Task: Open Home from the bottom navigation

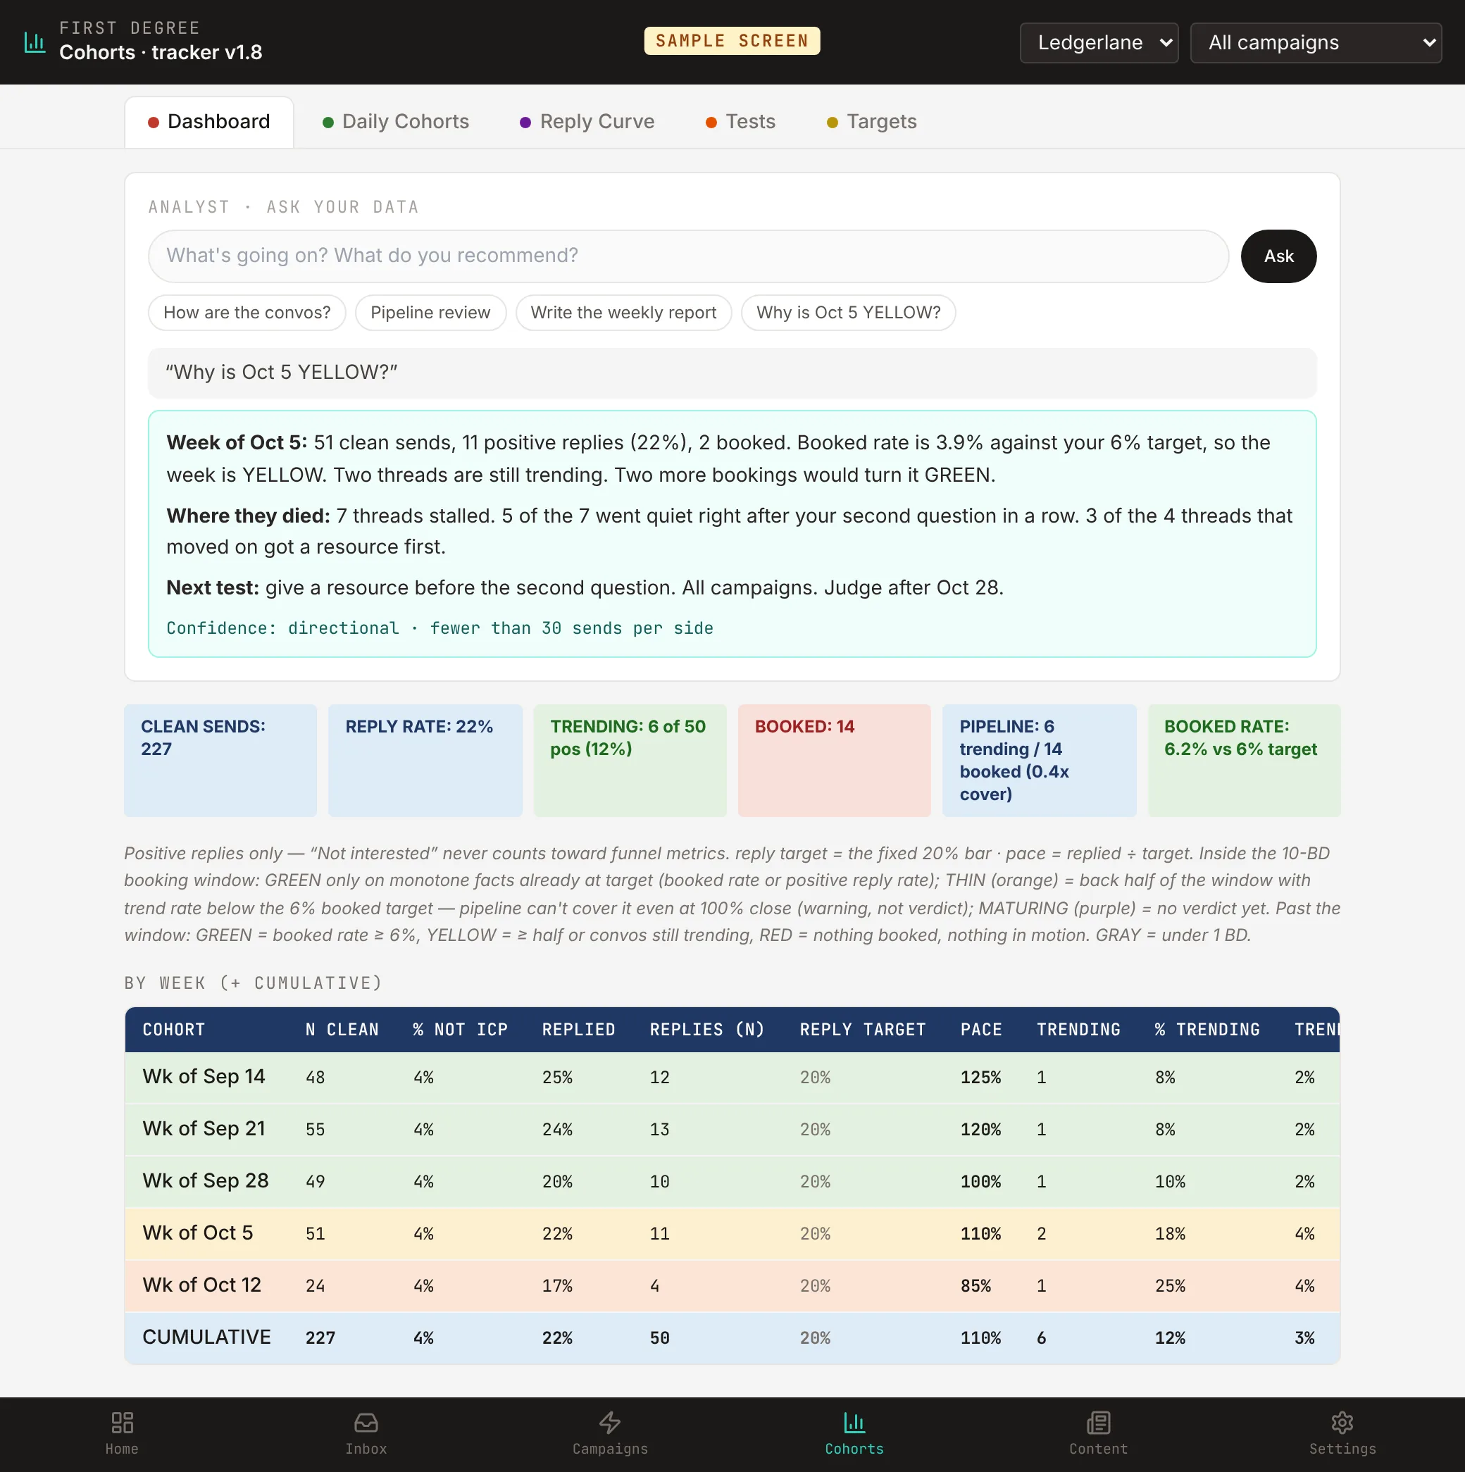Action: click(x=122, y=1433)
